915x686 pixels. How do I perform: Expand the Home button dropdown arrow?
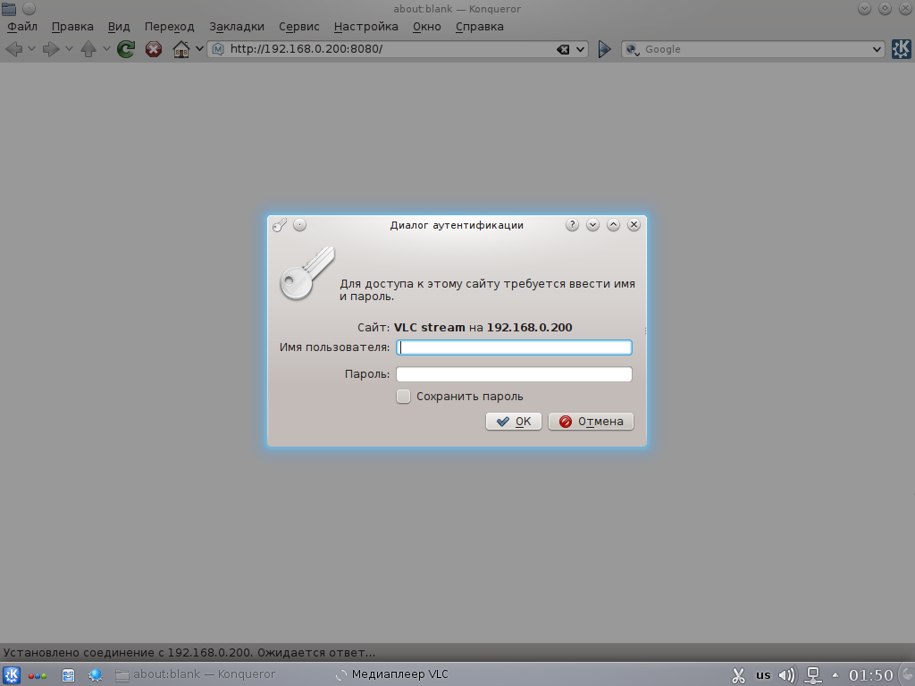point(199,49)
